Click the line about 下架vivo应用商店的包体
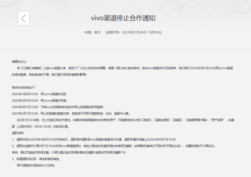This screenshot has height=177, width=251. [58, 107]
